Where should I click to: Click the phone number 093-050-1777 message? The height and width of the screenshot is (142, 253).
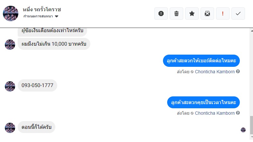click(37, 85)
